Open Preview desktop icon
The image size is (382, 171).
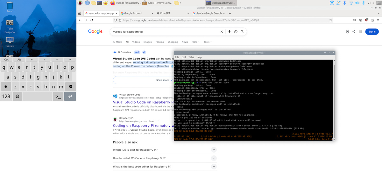[10, 42]
